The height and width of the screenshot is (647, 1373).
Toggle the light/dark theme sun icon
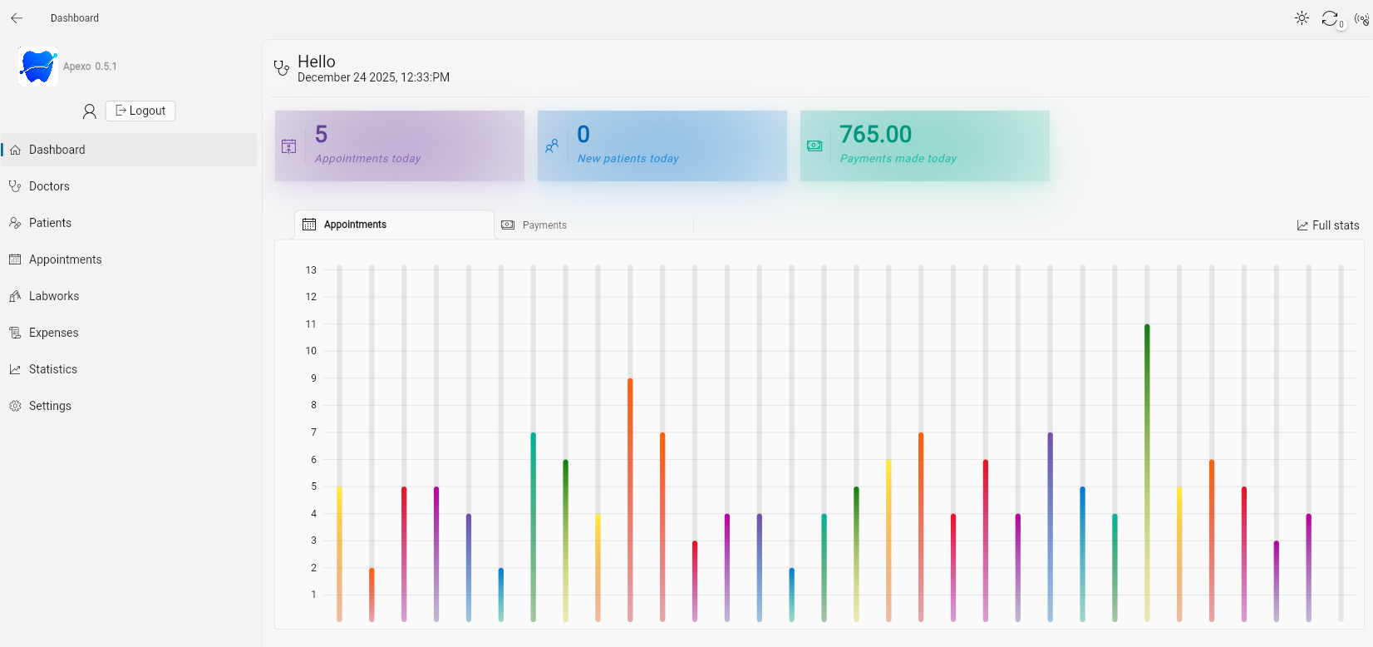tap(1302, 17)
